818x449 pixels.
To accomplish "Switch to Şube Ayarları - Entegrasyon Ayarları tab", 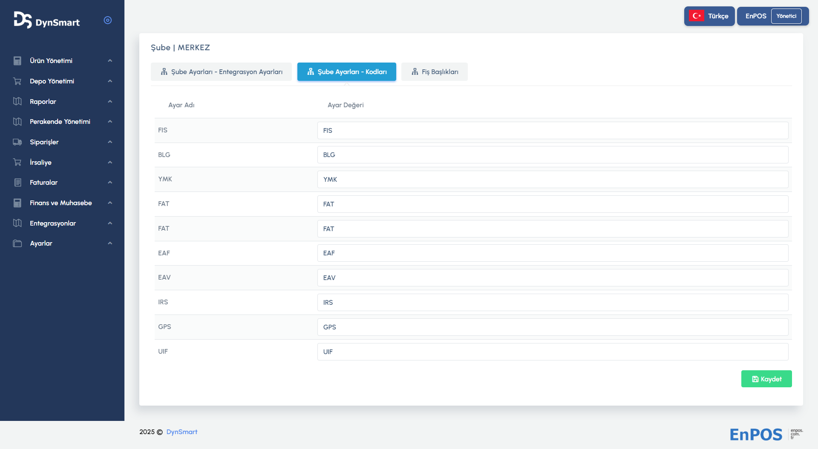I will [x=221, y=72].
